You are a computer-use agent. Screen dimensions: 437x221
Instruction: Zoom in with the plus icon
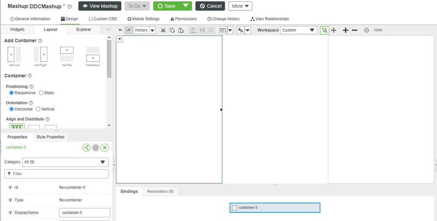click(346, 30)
